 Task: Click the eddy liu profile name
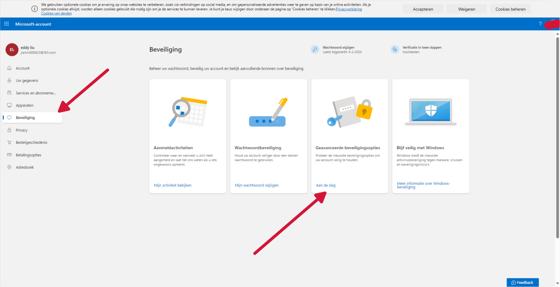(28, 48)
